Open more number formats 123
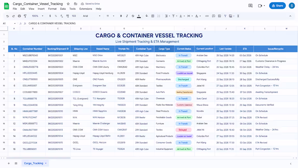This screenshot has height=168, width=298. [x=74, y=16]
